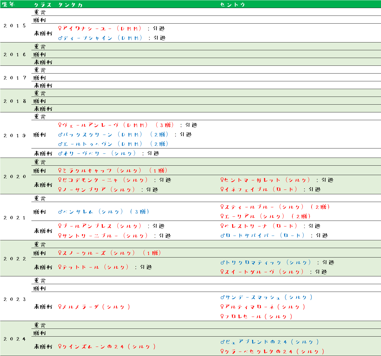This screenshot has width=381, height=356.
Task: Click the スティールブルー (シルク) 2勝 entry
Action: (x=275, y=207)
